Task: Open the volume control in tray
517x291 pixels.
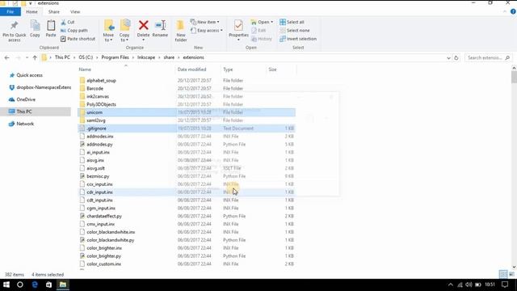Action: pyautogui.click(x=469, y=285)
